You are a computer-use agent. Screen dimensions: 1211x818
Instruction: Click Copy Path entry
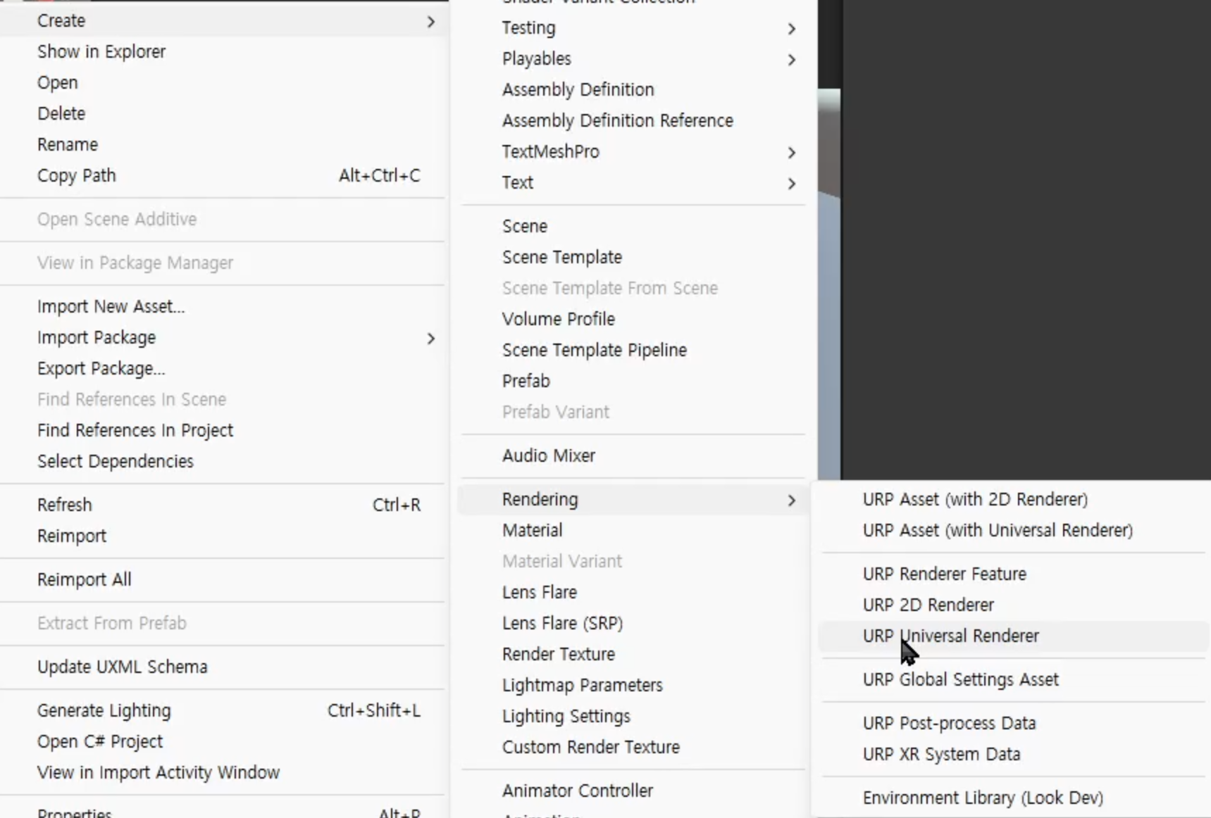coord(224,176)
